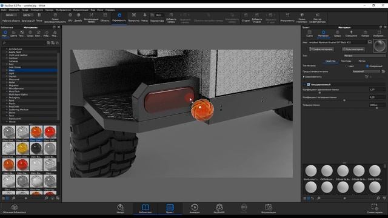Viewport: 388px width, 218px height.
Task: Select the Color (Цвет) metal type radio
Action: pyautogui.click(x=346, y=66)
